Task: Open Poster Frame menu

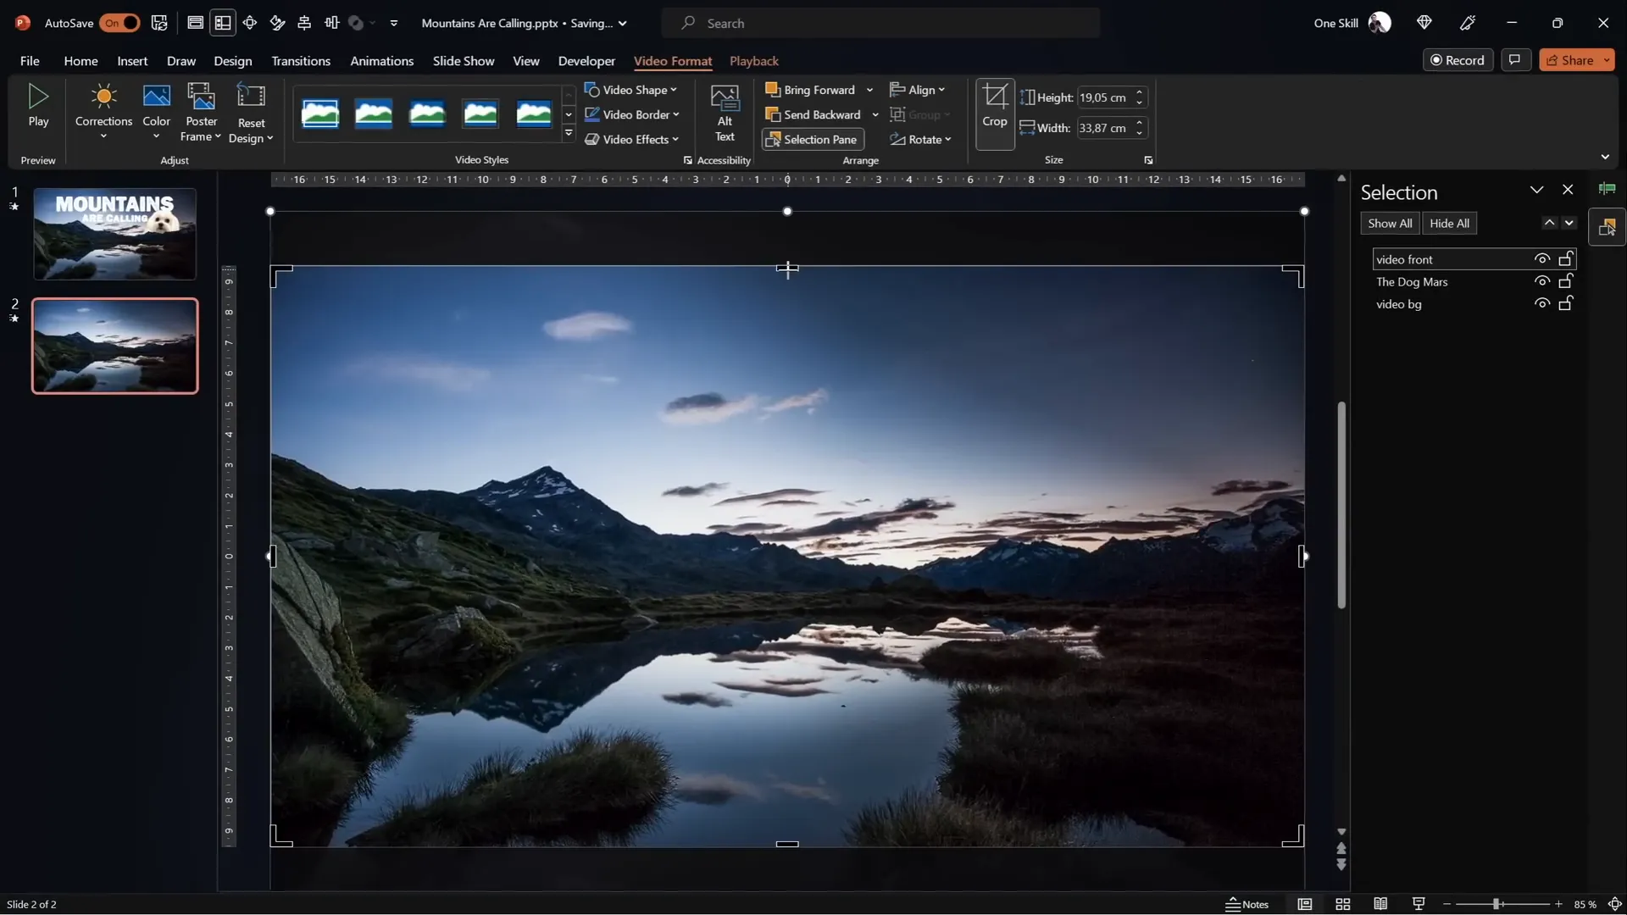Action: click(201, 114)
